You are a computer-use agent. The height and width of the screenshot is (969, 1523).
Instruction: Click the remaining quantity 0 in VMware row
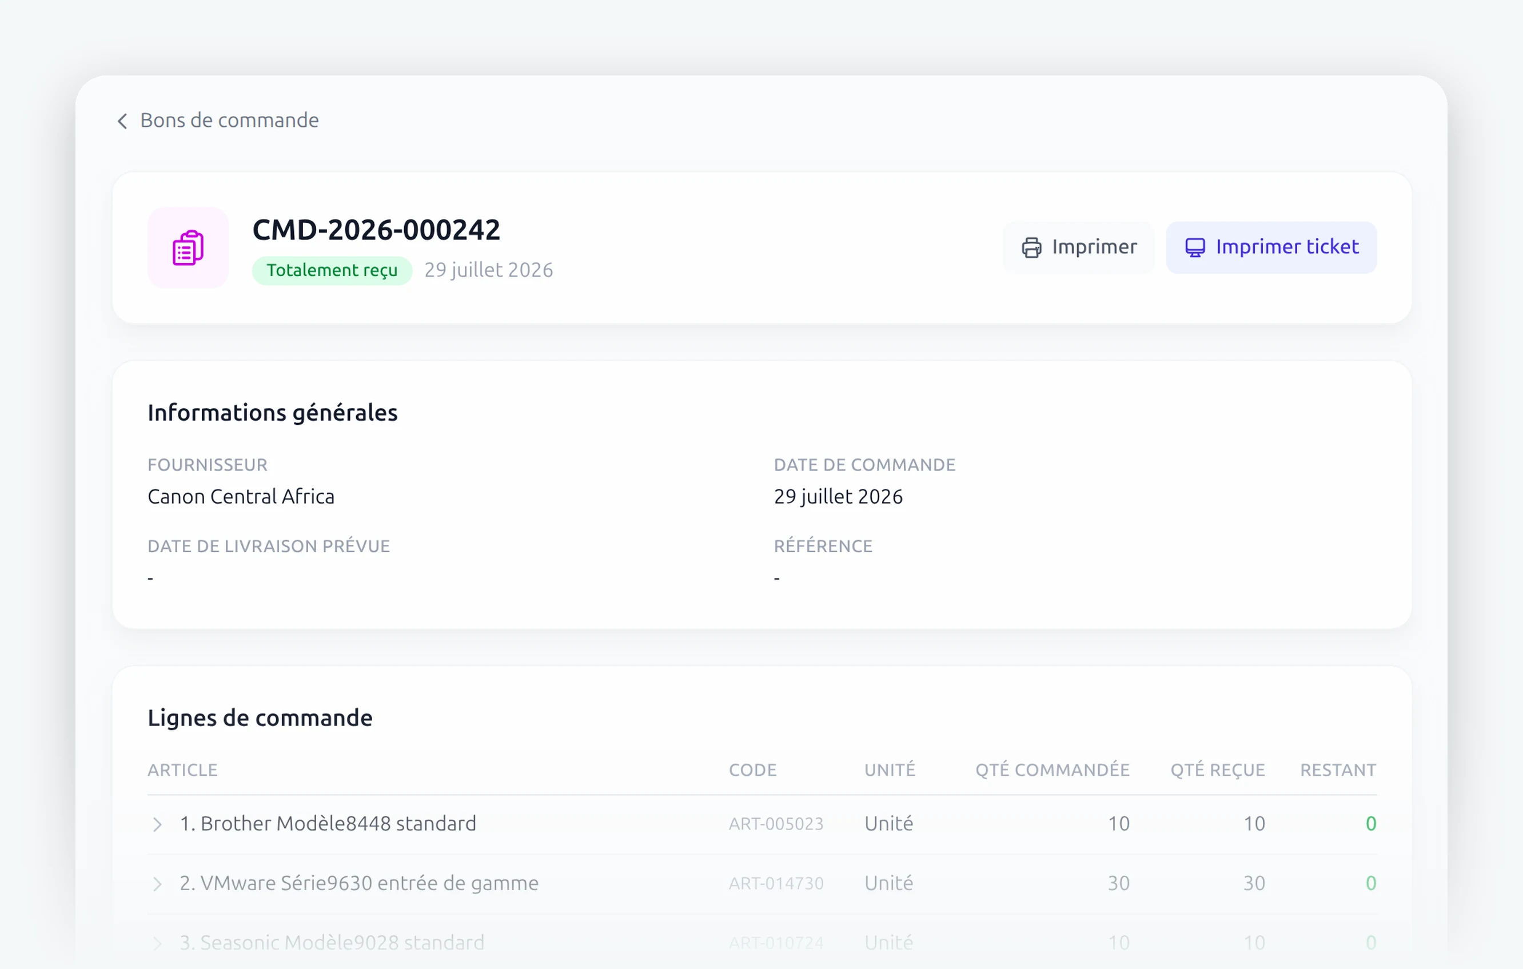(1371, 883)
